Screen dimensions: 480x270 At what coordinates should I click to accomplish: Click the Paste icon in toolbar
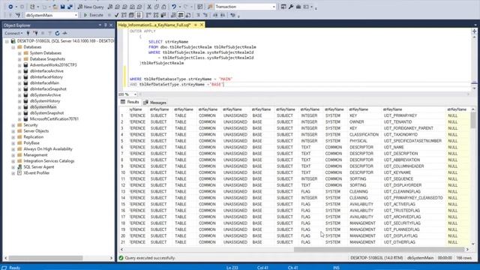(163, 7)
